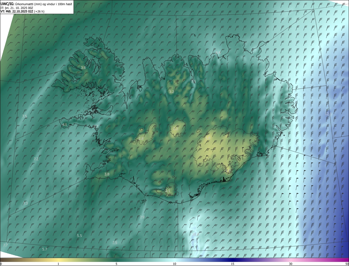The image size is (349, 266).
Task: Click the 5.5 value label on the map
Action: coord(79,236)
